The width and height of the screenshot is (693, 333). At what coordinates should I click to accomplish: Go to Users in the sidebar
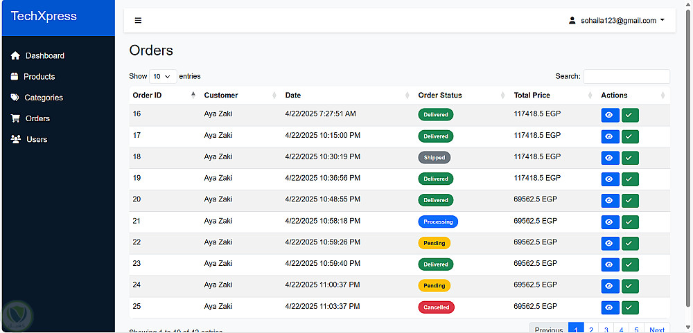pos(37,139)
